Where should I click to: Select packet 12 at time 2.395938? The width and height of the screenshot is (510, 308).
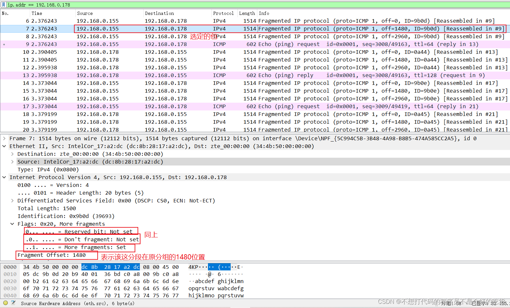click(x=255, y=67)
